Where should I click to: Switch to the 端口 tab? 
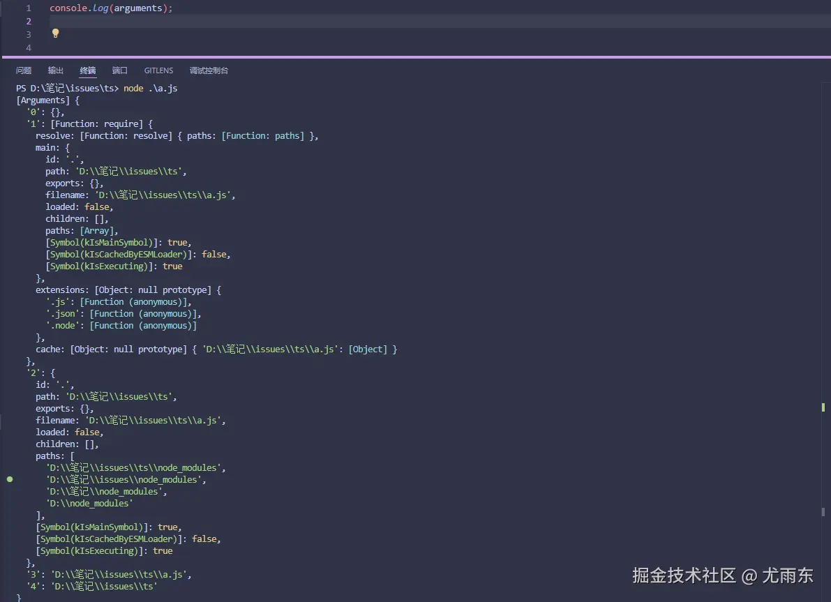(120, 70)
